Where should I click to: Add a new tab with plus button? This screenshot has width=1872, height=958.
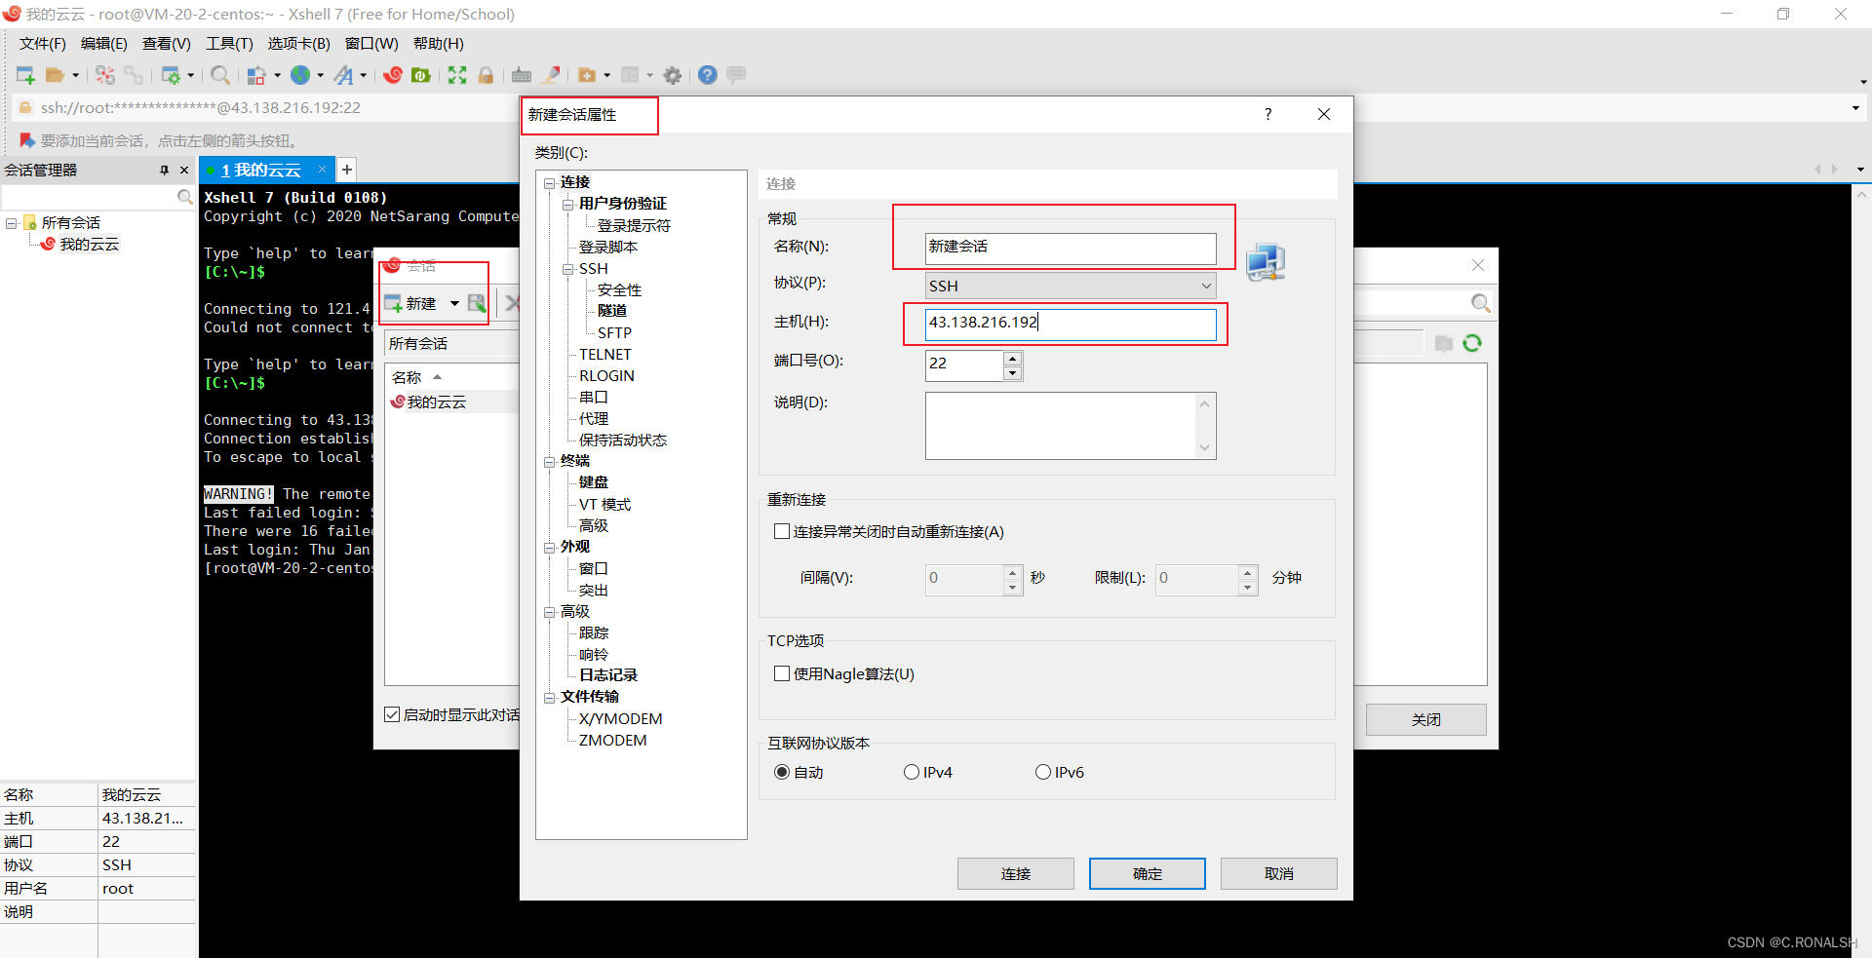(x=346, y=170)
